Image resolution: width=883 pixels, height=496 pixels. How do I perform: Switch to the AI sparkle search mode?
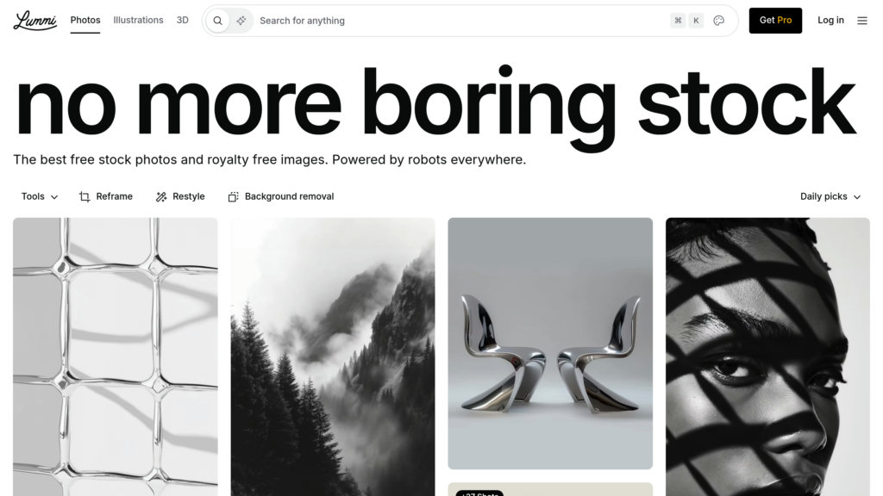point(241,21)
